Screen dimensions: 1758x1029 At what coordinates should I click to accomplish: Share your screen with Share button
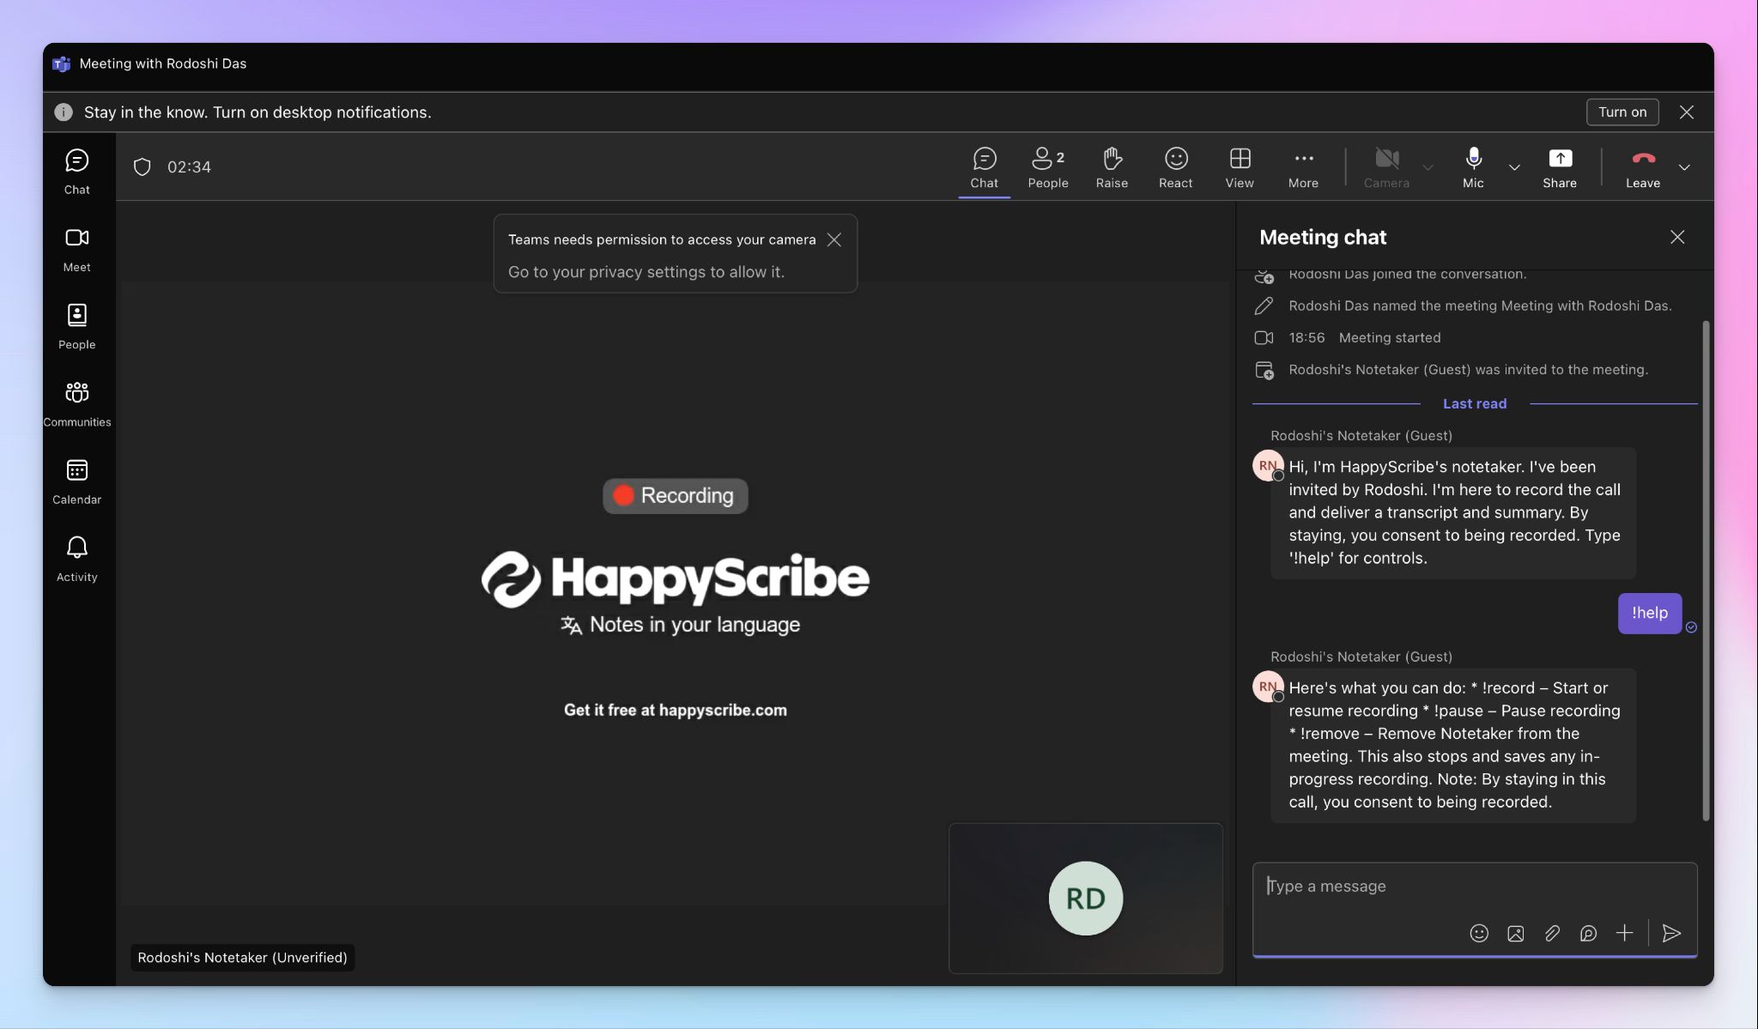click(x=1559, y=167)
